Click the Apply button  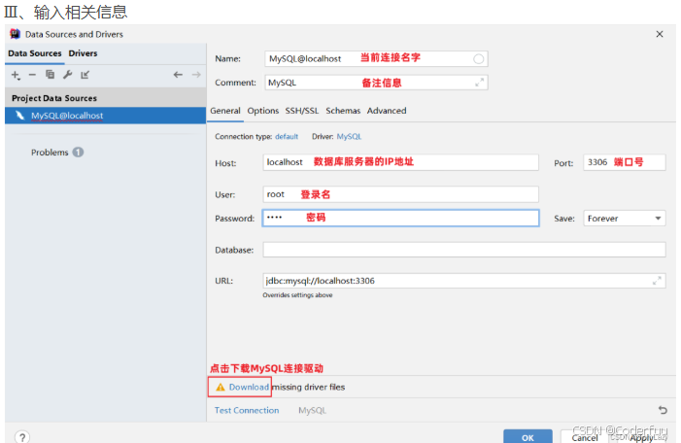[x=641, y=438]
